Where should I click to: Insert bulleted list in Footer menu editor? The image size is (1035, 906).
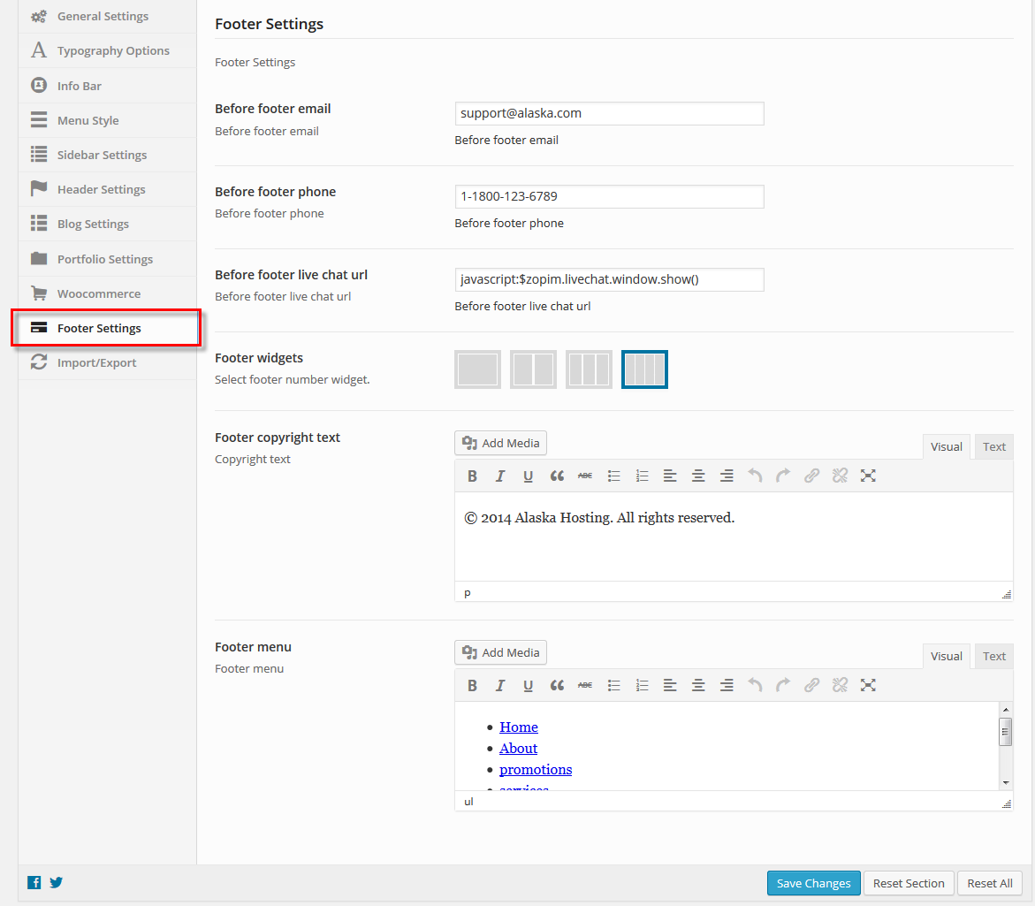pos(614,685)
